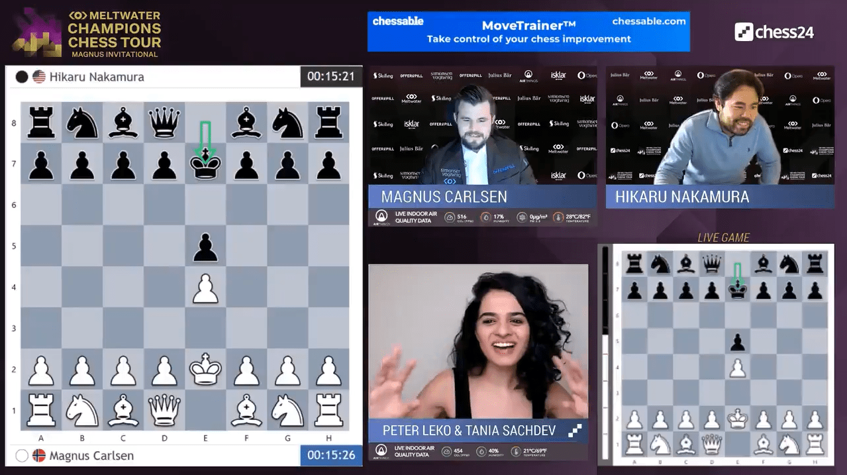Image resolution: width=847 pixels, height=475 pixels.
Task: Click the black bishop on c8
Action: click(123, 124)
